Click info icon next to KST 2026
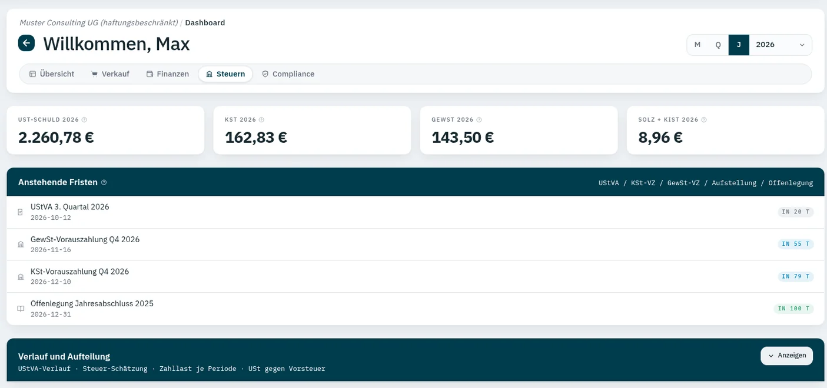 [x=261, y=120]
